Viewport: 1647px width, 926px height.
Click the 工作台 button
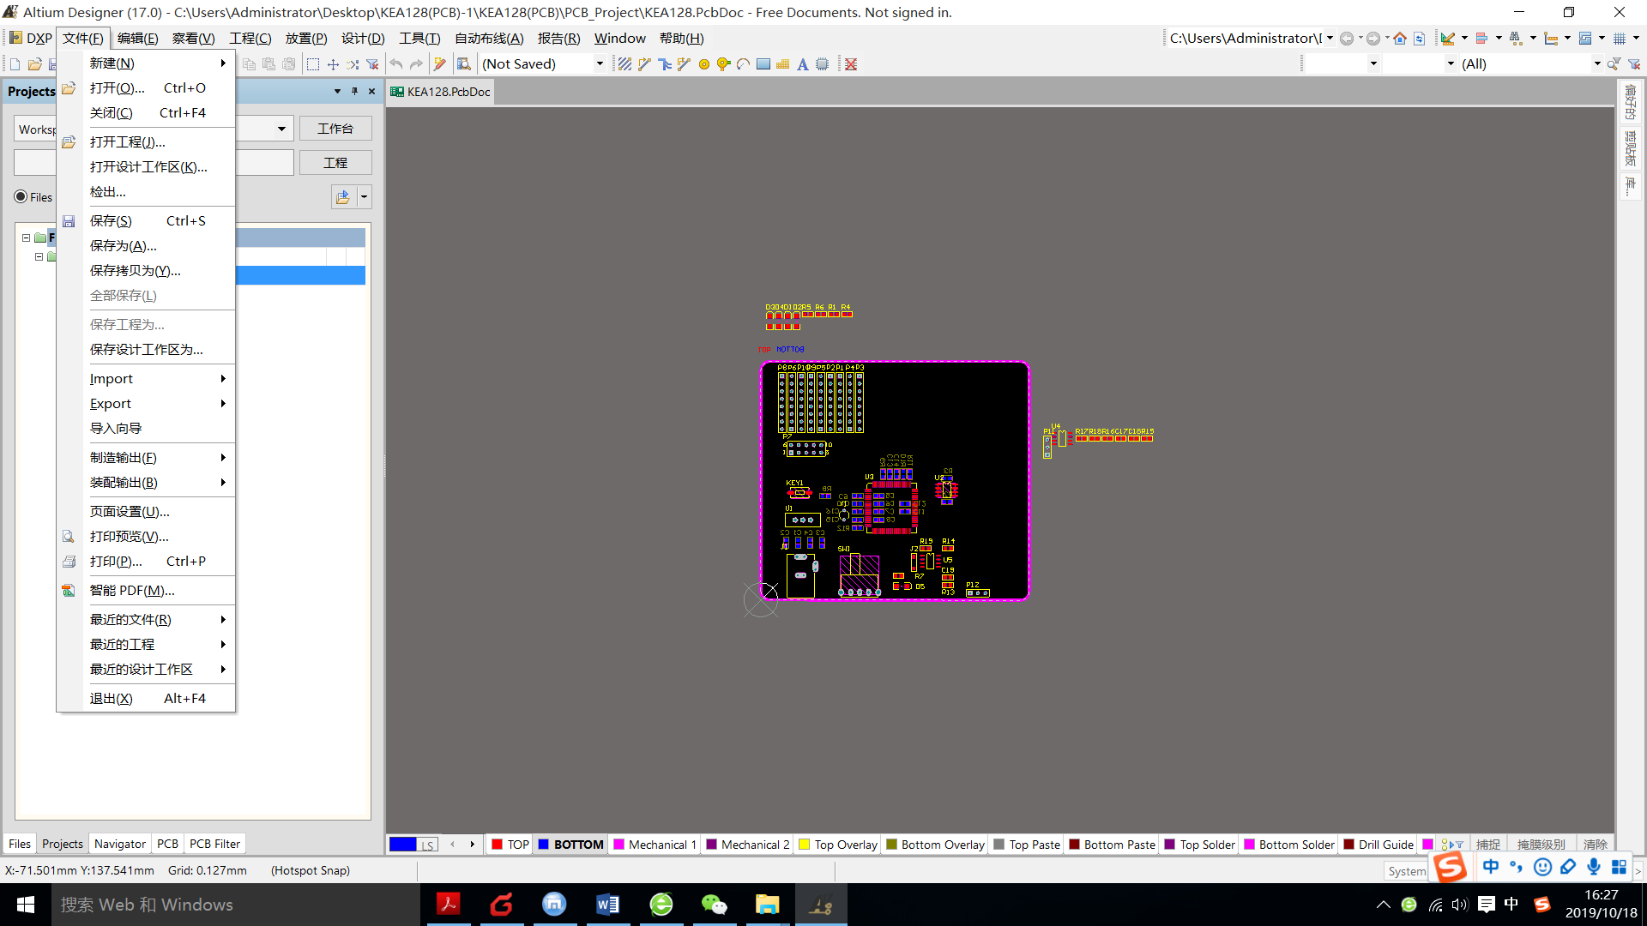tap(335, 129)
